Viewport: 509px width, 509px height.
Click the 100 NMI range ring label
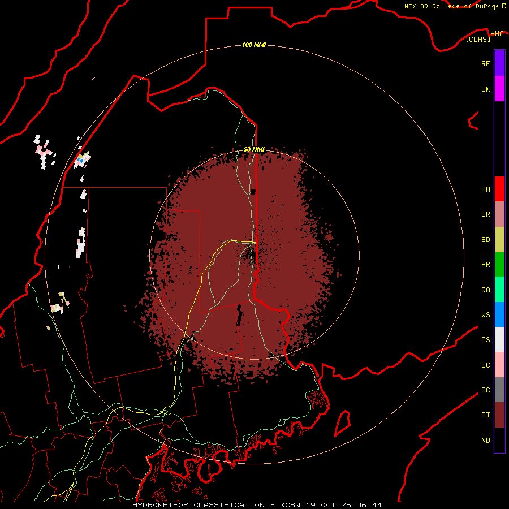pos(254,45)
